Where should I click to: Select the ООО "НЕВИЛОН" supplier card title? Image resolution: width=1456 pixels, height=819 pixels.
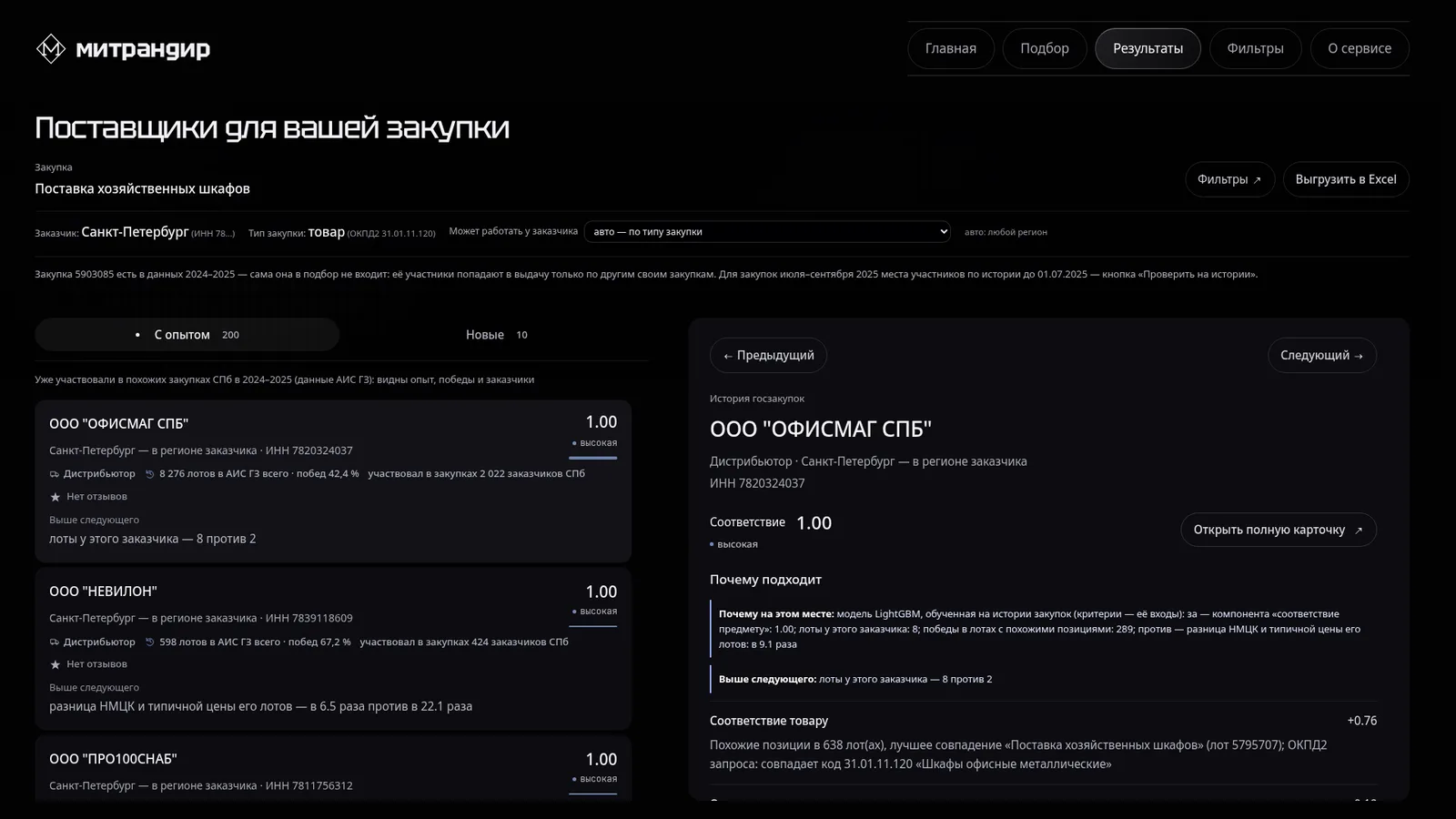103,591
